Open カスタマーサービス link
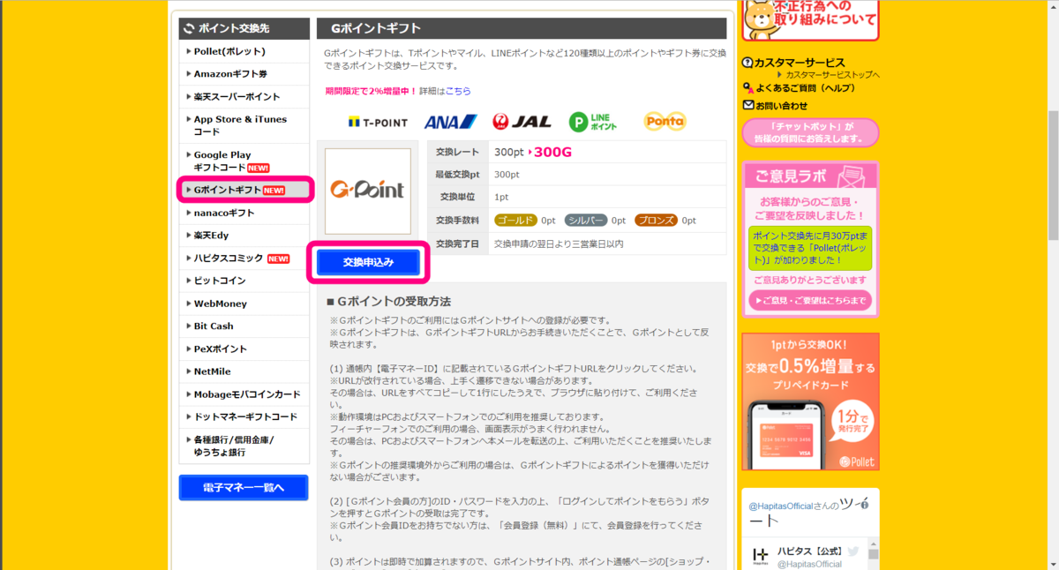This screenshot has width=1059, height=570. [x=800, y=63]
